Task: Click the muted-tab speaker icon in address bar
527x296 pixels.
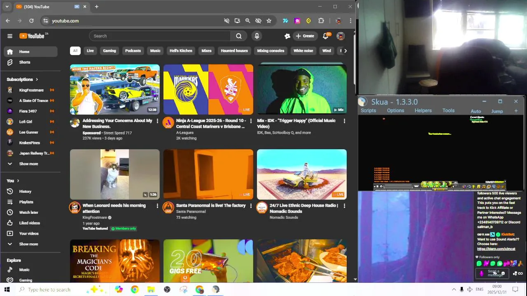Action: 226,21
